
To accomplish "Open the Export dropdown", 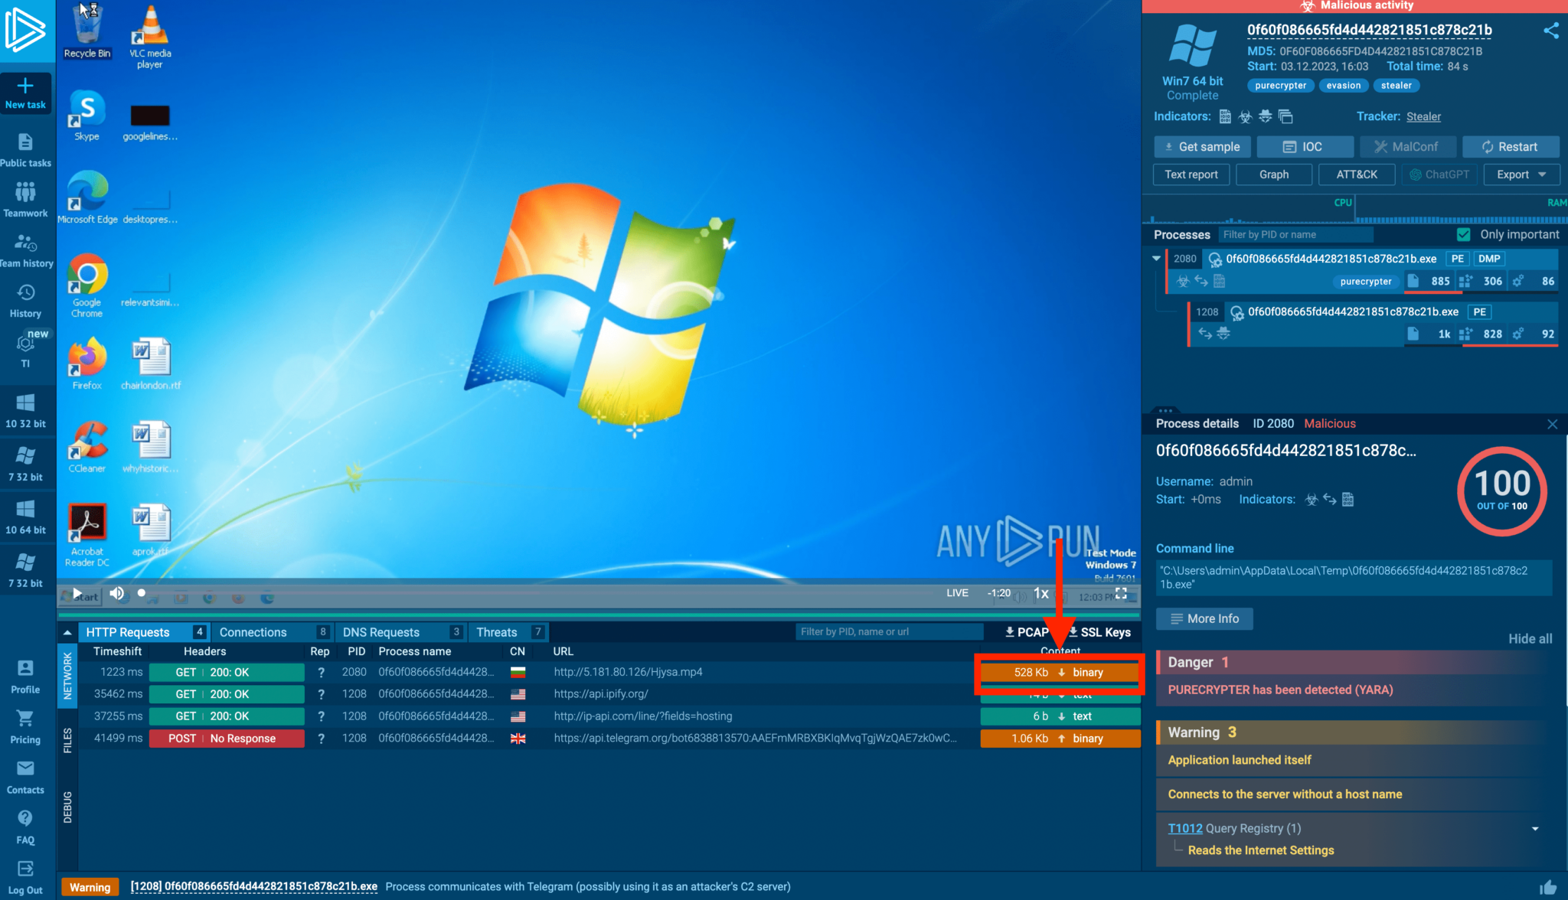I will click(x=1521, y=174).
